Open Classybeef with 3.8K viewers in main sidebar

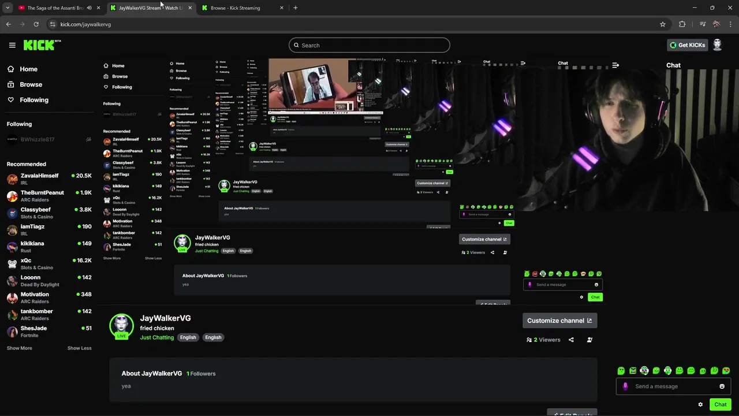(49, 213)
